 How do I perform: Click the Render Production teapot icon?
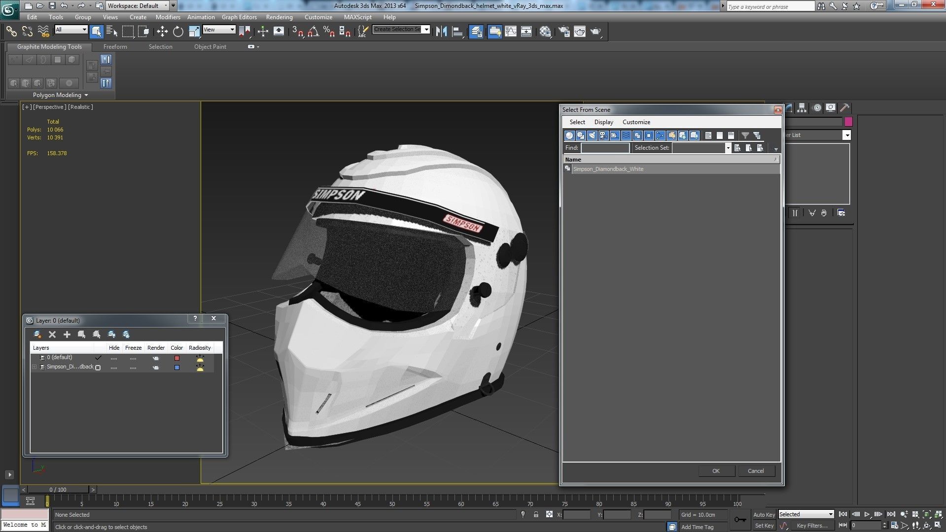(x=596, y=32)
